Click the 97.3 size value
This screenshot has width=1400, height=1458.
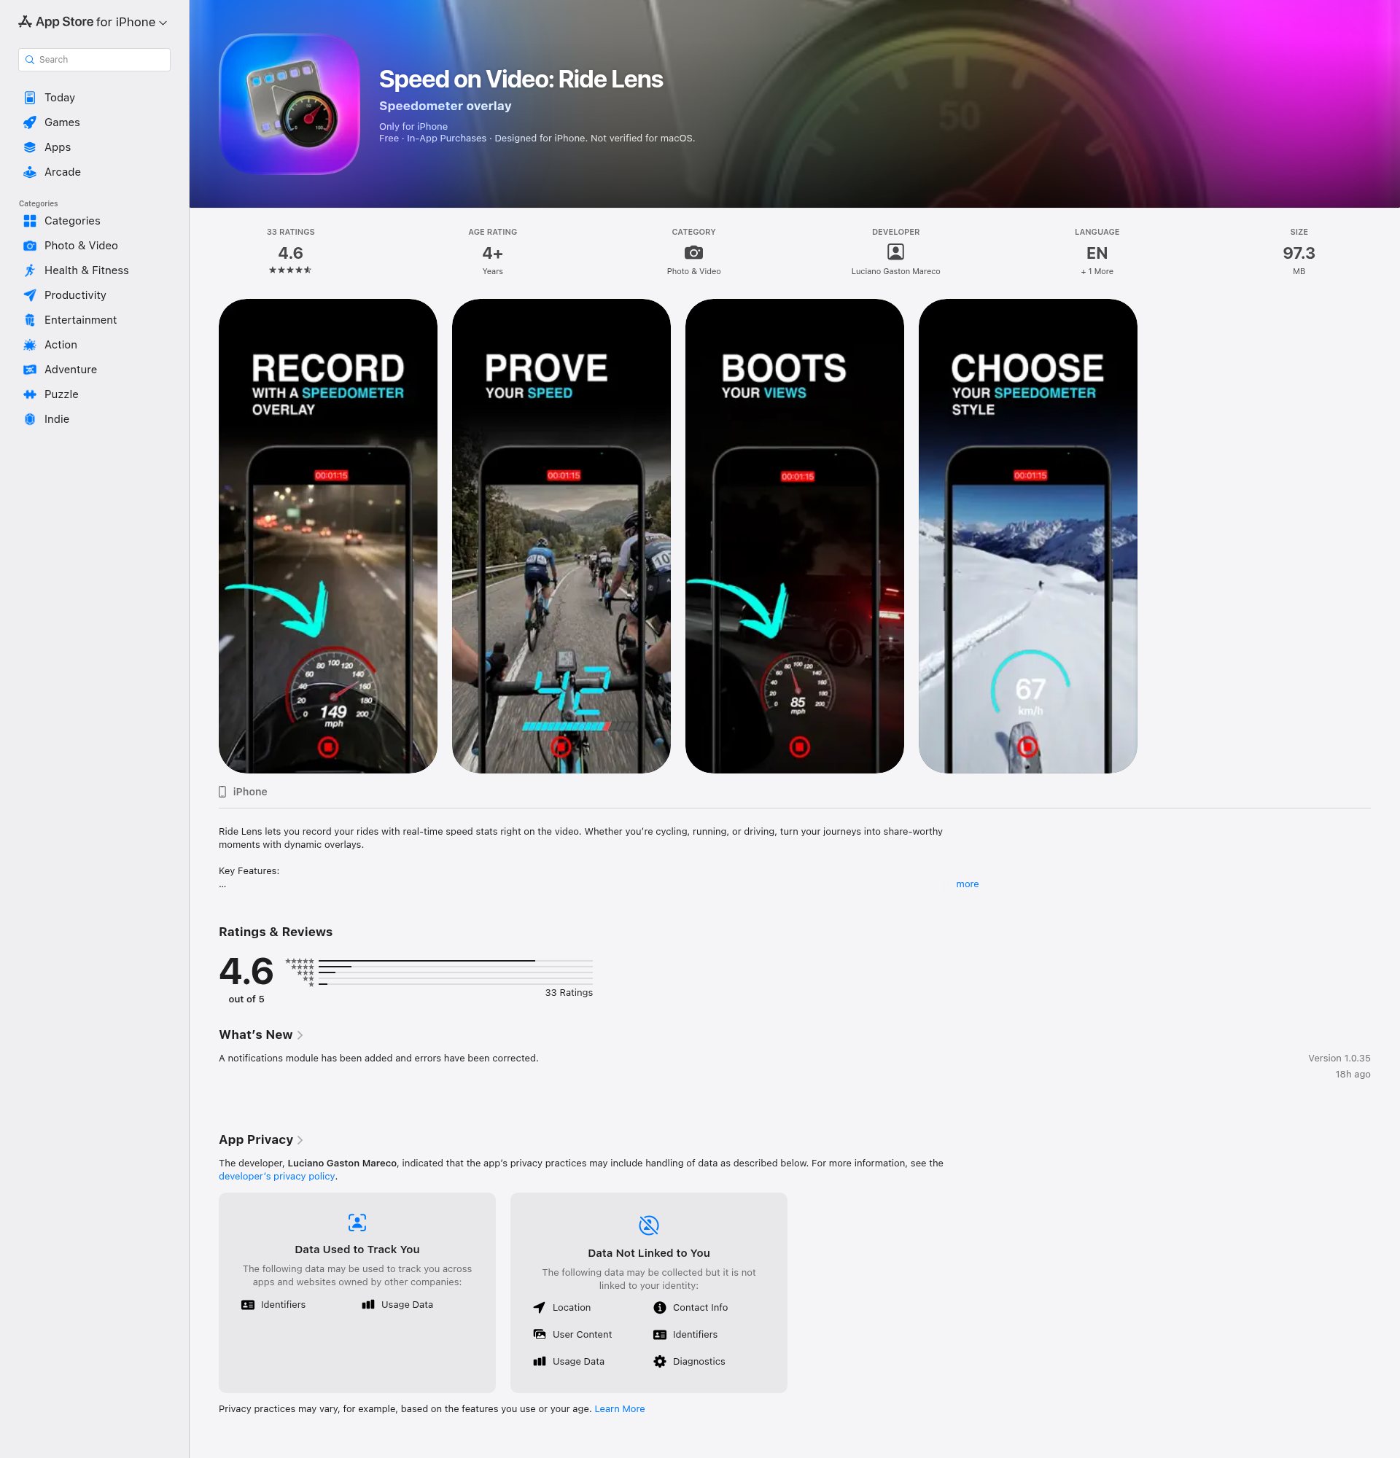[1299, 253]
